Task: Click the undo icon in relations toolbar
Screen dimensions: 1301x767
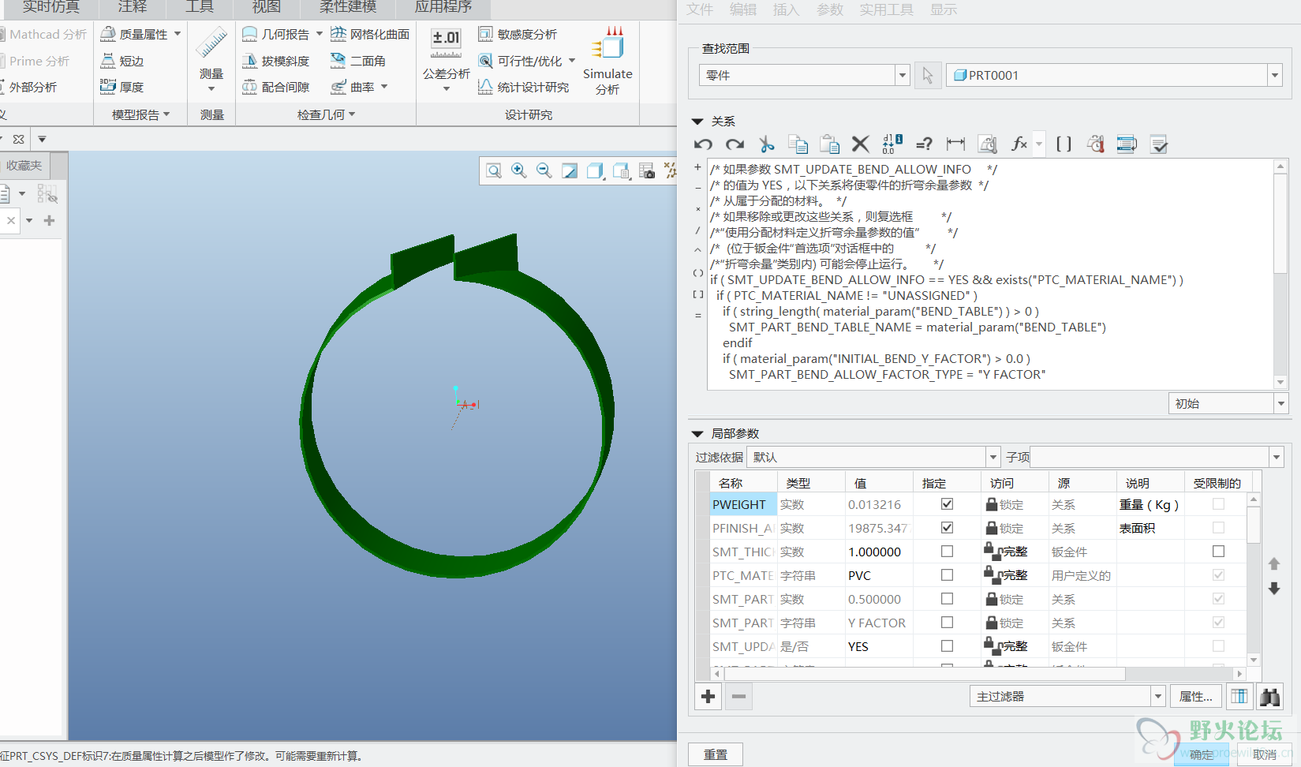Action: (x=703, y=144)
